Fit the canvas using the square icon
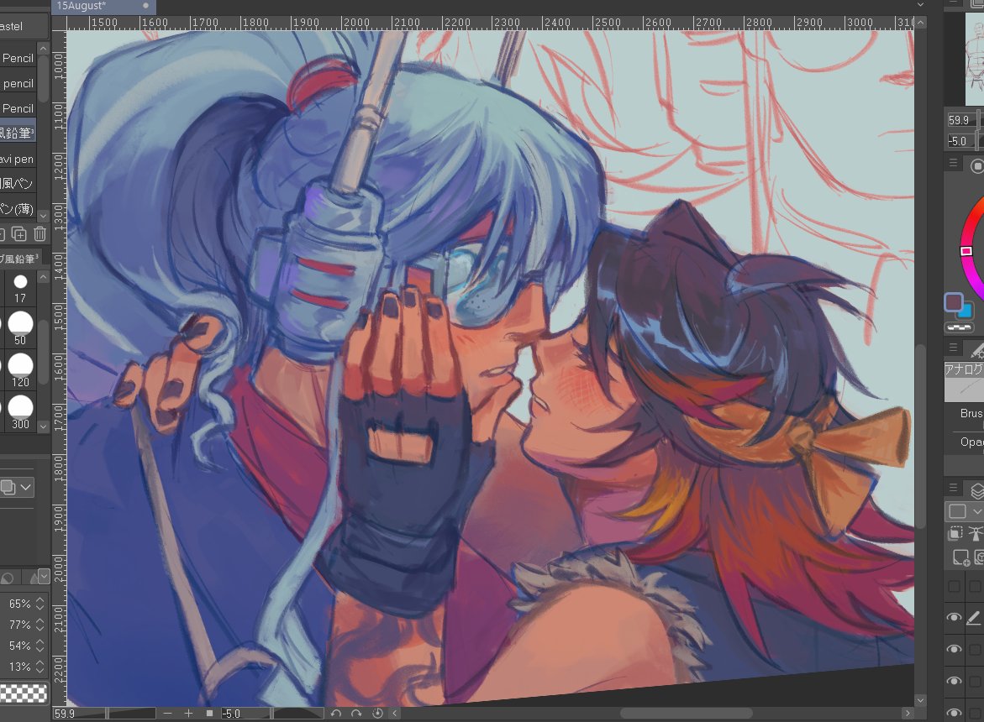The image size is (984, 722). [209, 714]
